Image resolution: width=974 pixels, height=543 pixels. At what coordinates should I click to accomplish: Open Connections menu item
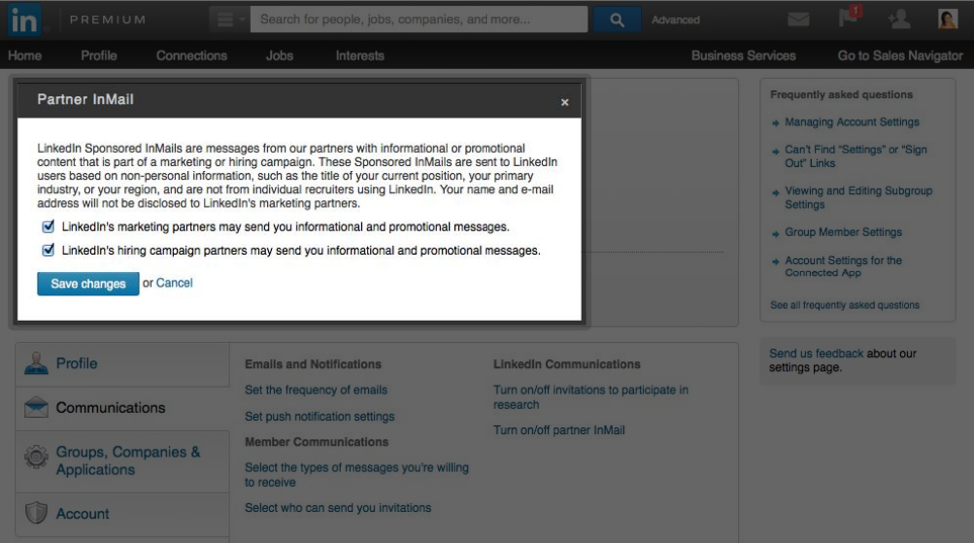coord(192,55)
